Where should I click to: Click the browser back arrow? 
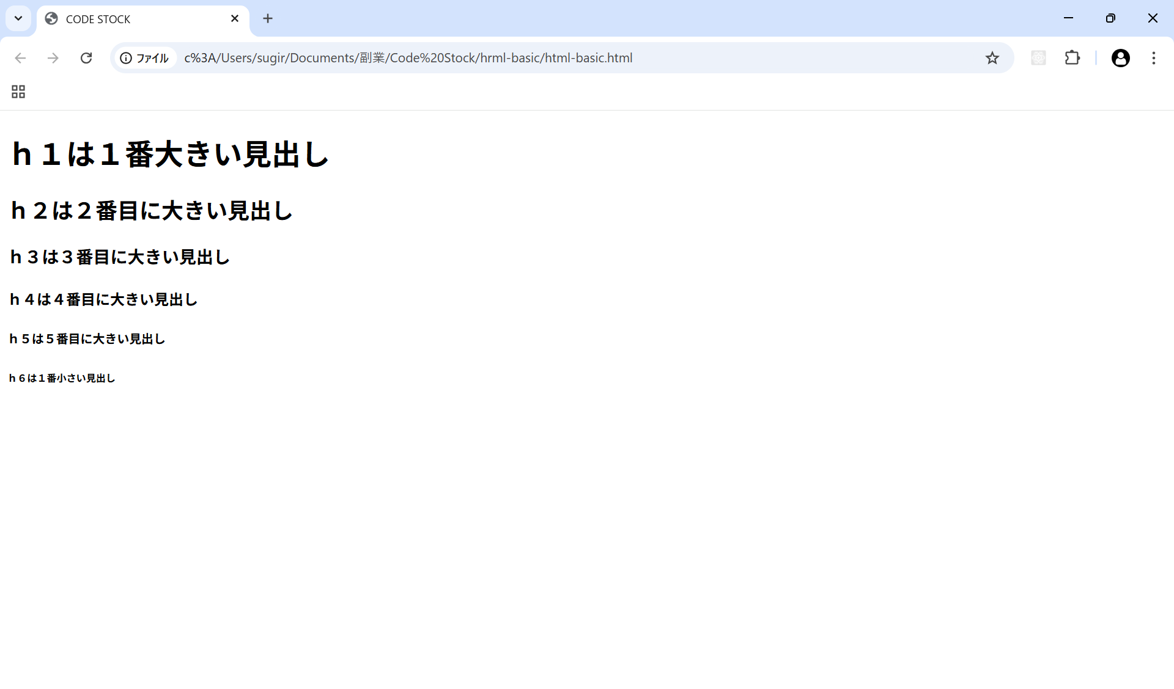click(x=20, y=58)
